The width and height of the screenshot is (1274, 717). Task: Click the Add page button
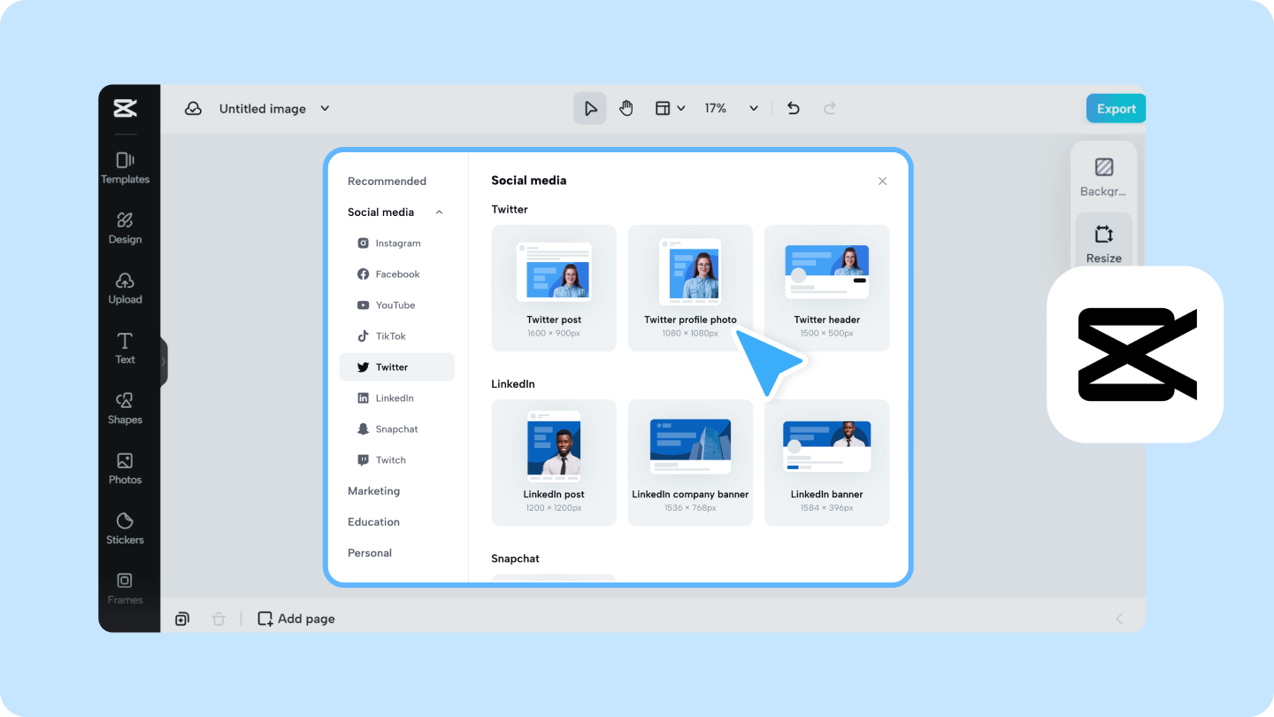pyautogui.click(x=296, y=619)
